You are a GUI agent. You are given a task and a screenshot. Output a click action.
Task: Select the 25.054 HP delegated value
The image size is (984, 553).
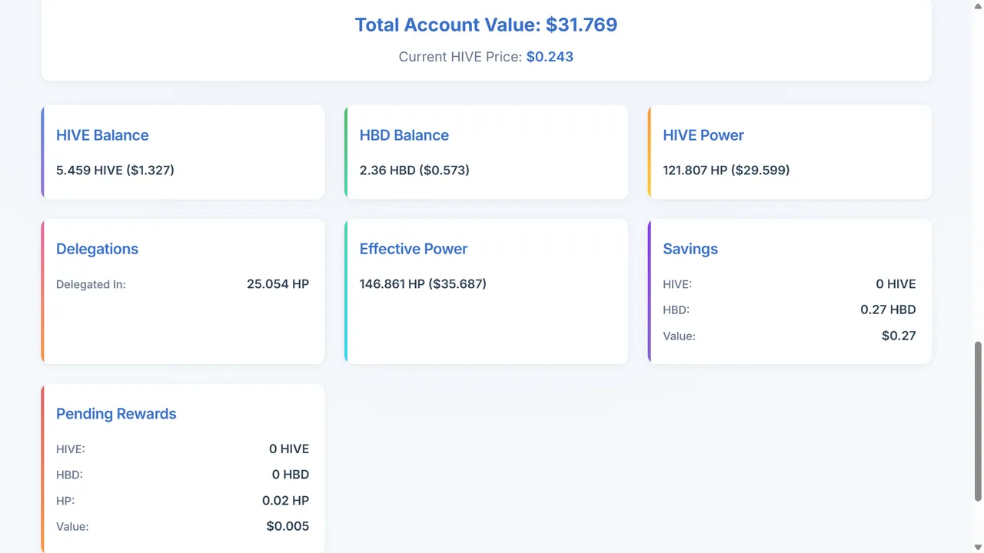(278, 284)
